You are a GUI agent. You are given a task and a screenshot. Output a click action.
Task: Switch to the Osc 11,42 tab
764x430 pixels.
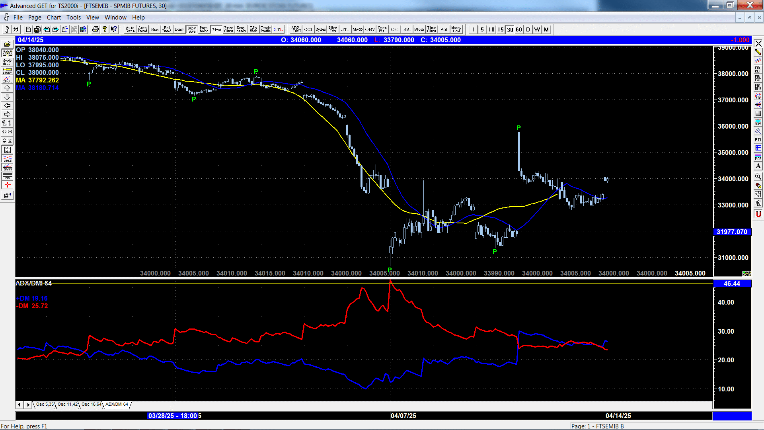[68, 405]
